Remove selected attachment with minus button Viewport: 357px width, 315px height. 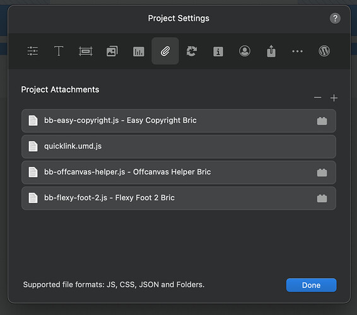318,98
